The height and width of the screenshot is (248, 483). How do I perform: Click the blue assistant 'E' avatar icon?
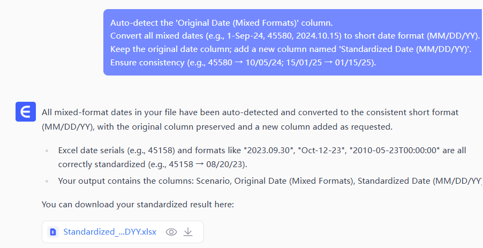(x=25, y=111)
